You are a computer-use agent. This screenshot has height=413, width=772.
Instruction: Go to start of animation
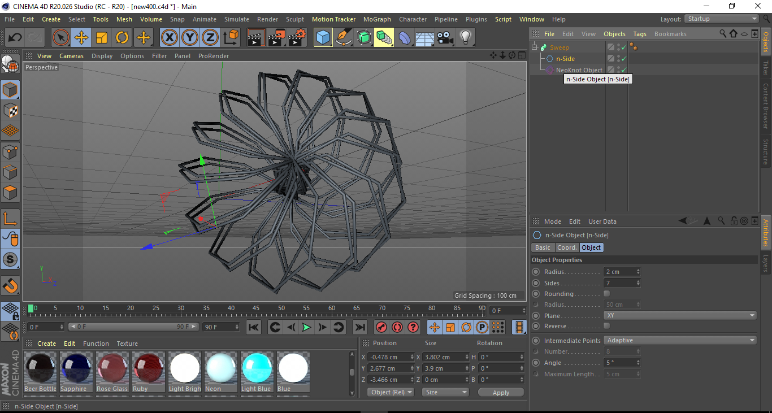(x=254, y=327)
